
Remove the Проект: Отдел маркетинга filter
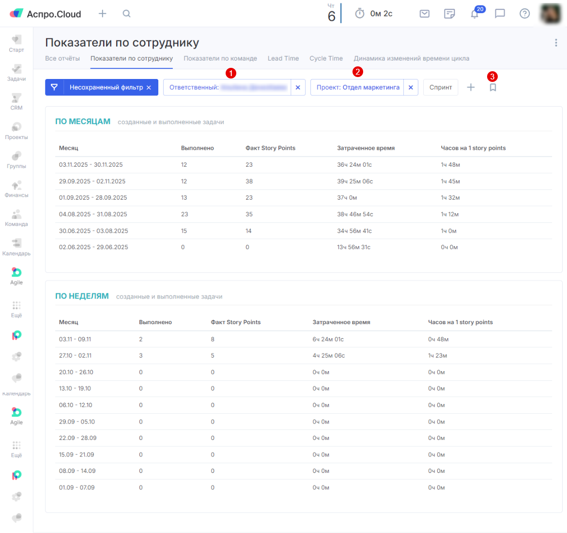pos(411,87)
